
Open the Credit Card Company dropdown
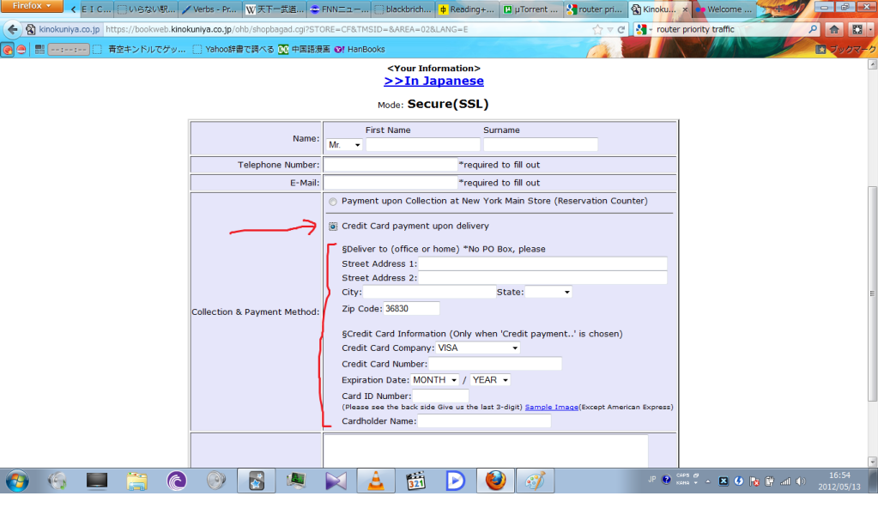pyautogui.click(x=478, y=348)
